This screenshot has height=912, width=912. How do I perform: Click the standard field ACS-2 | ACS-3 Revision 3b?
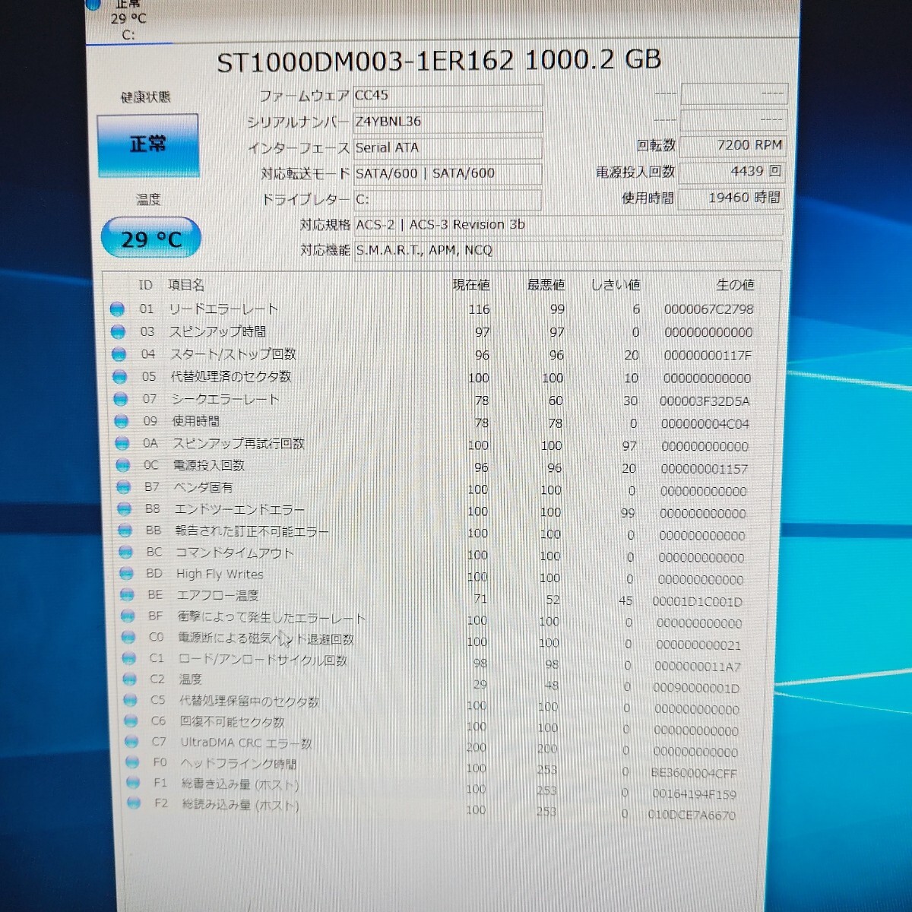point(568,225)
